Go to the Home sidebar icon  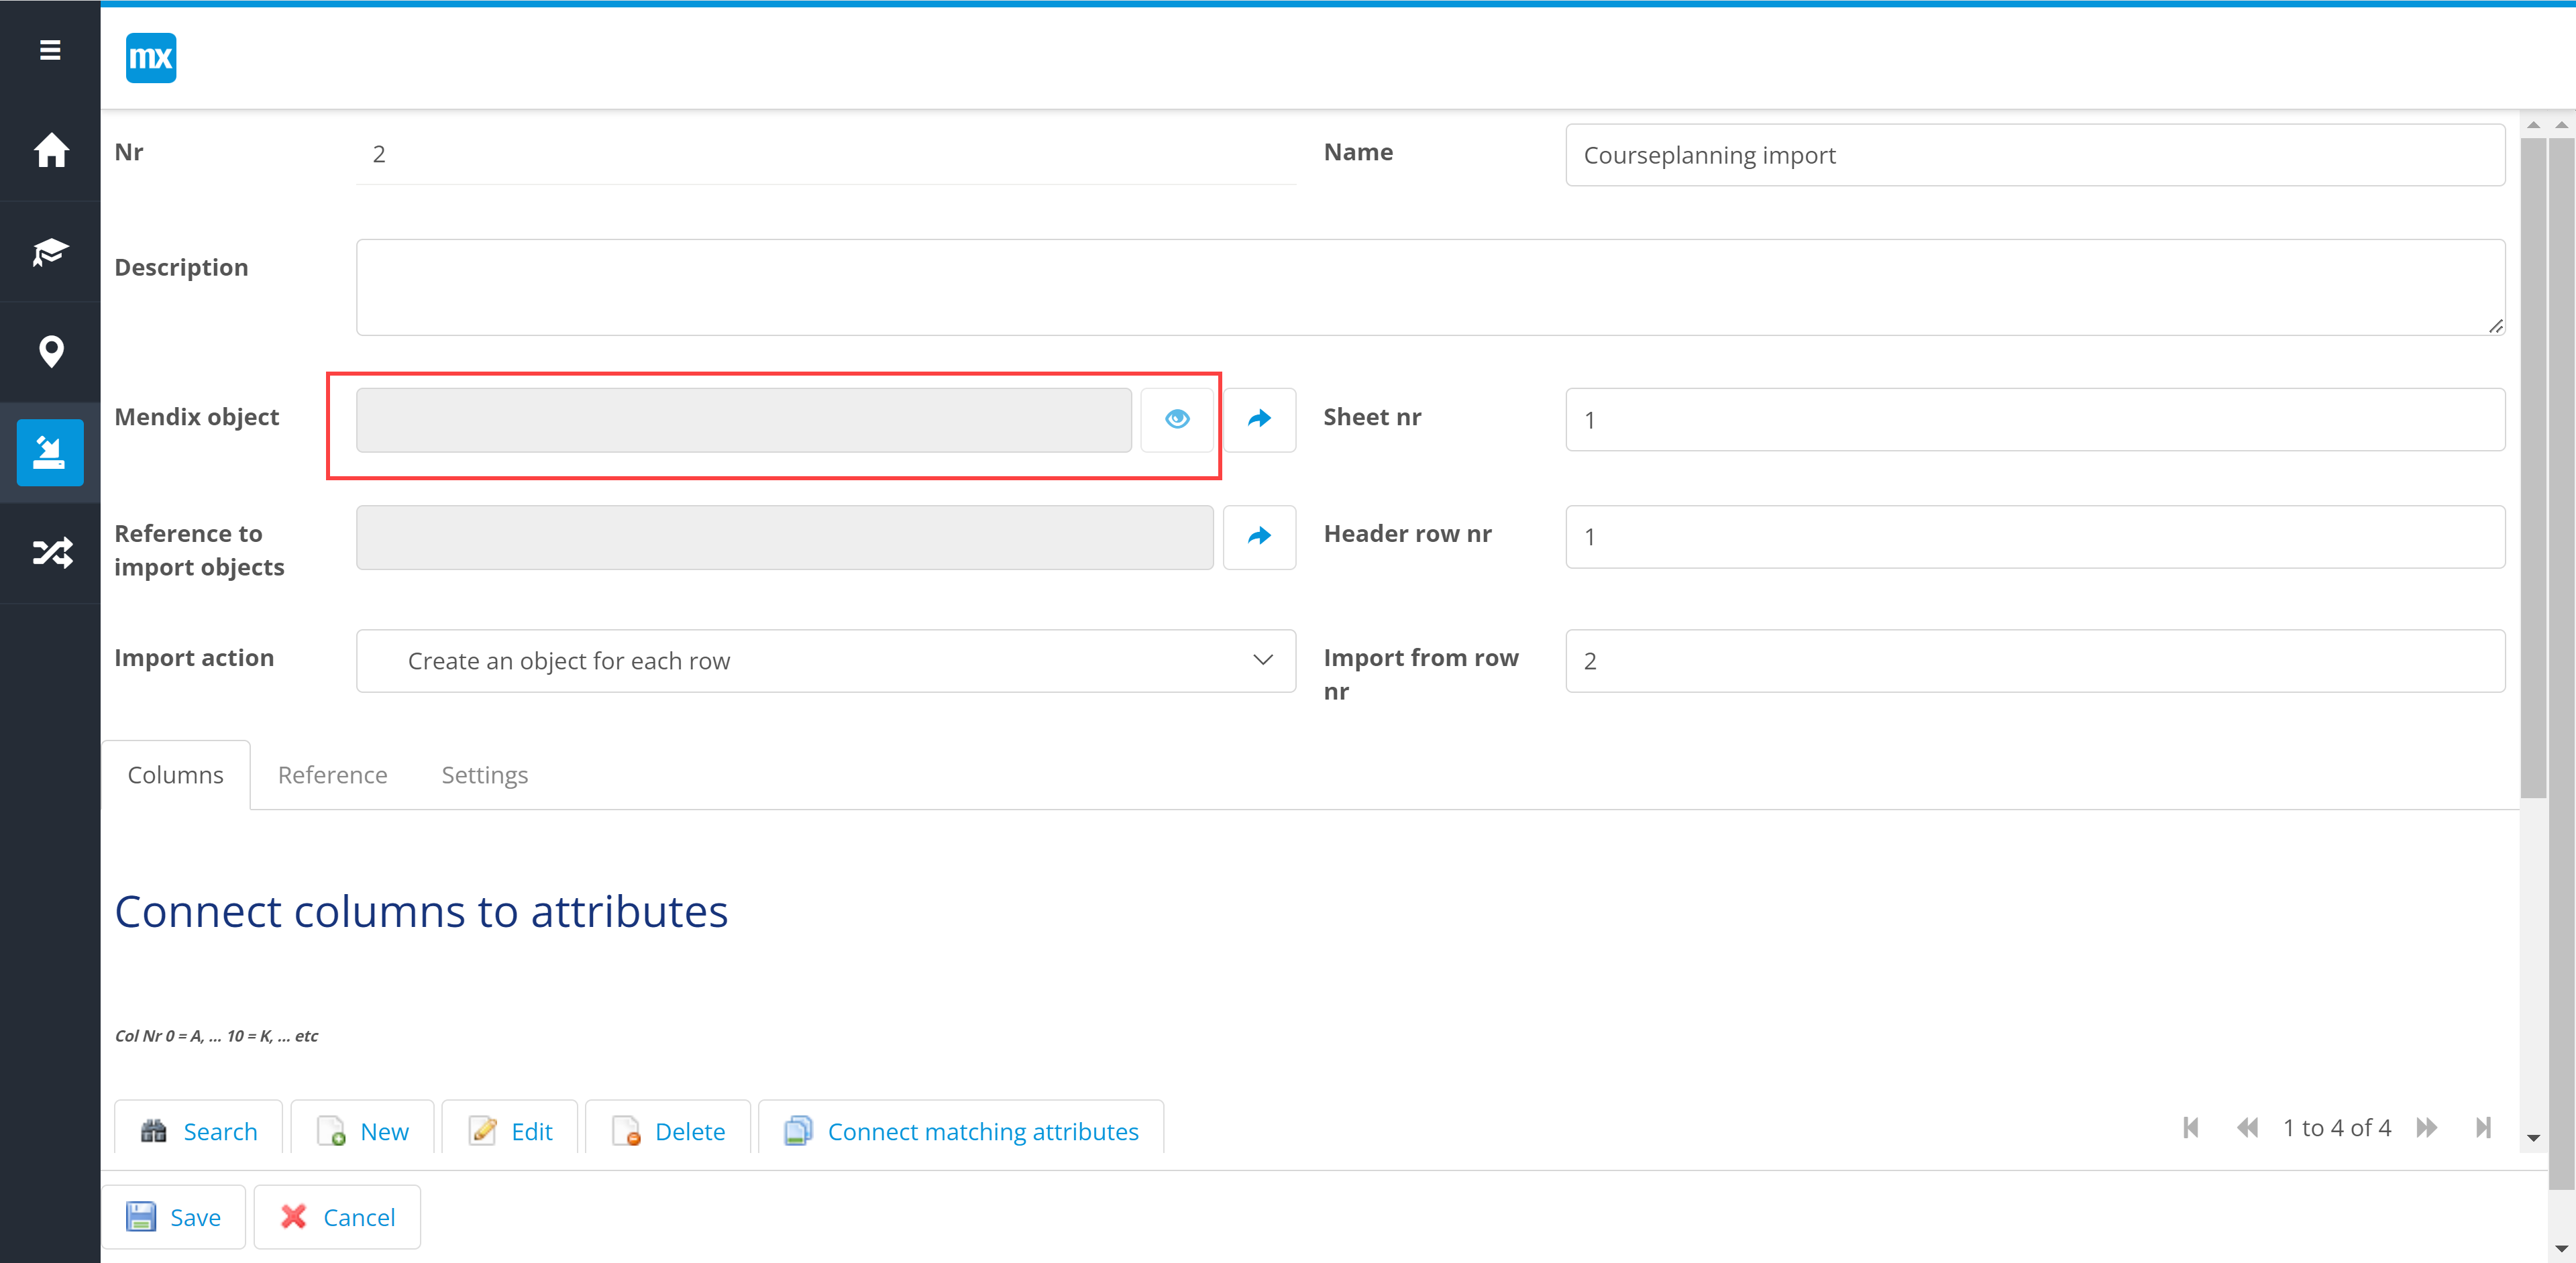click(x=50, y=151)
